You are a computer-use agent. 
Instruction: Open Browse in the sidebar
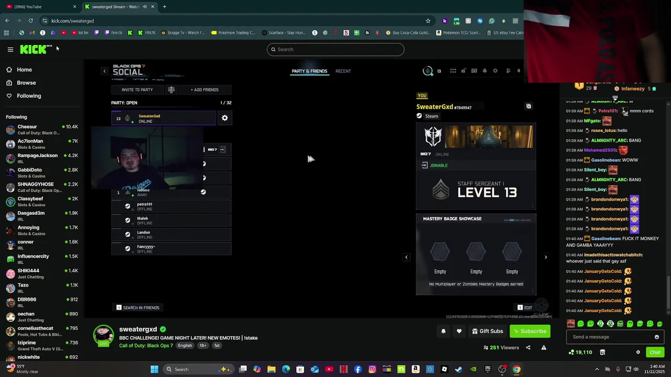42,83
